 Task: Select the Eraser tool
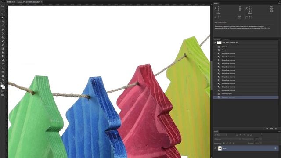tap(3, 45)
